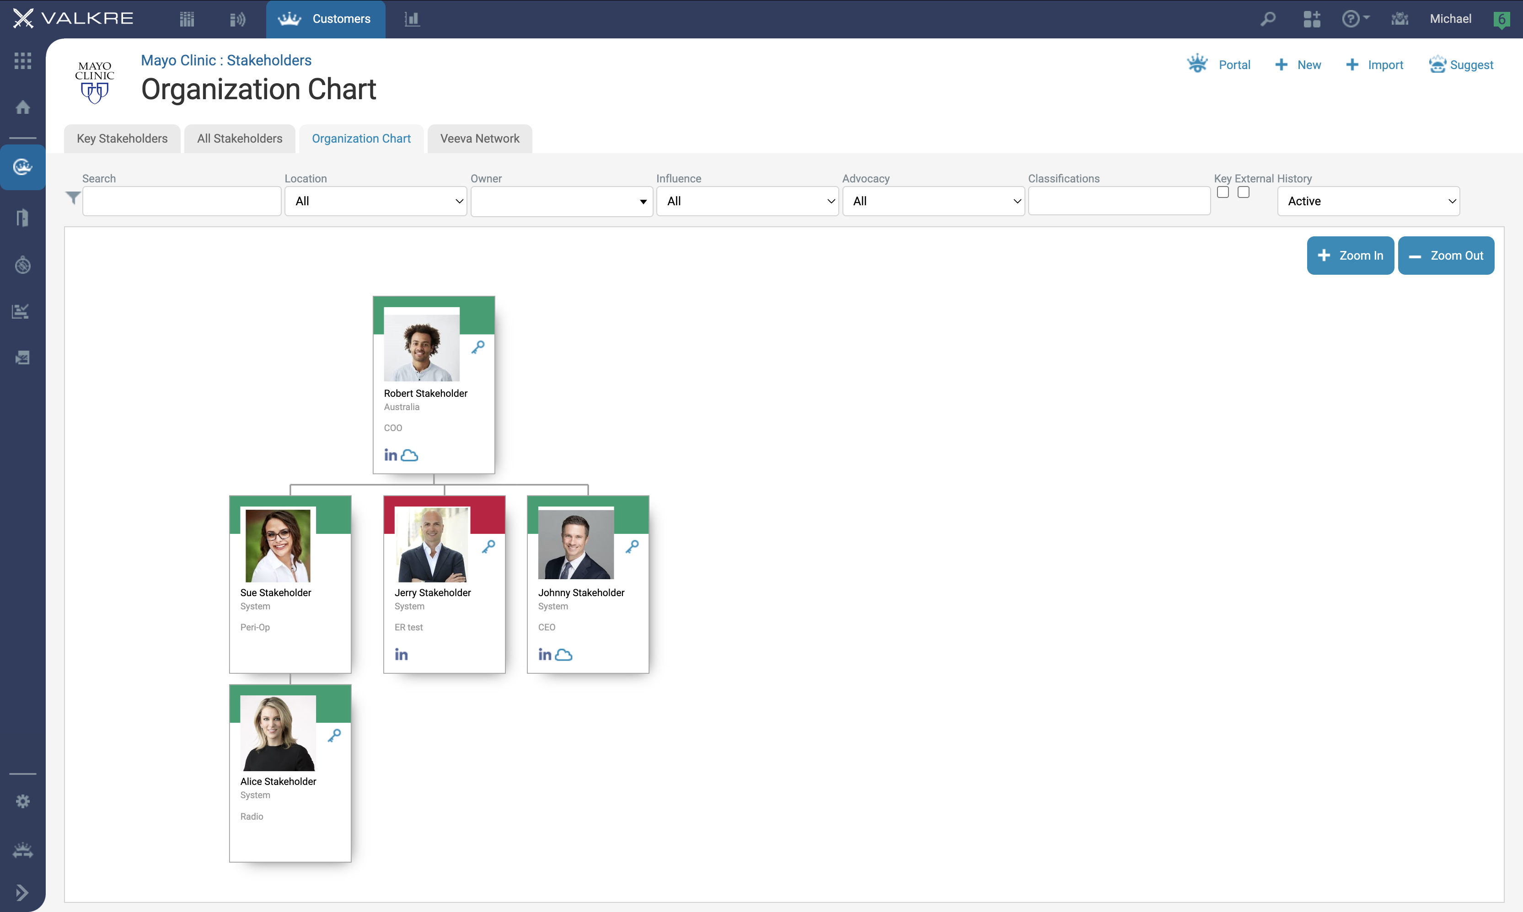Open the Influence dropdown
The width and height of the screenshot is (1523, 912).
747,201
